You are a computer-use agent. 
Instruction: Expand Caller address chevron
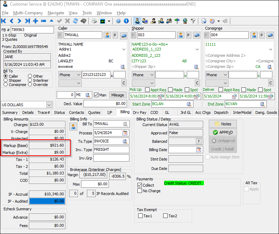click(124, 49)
